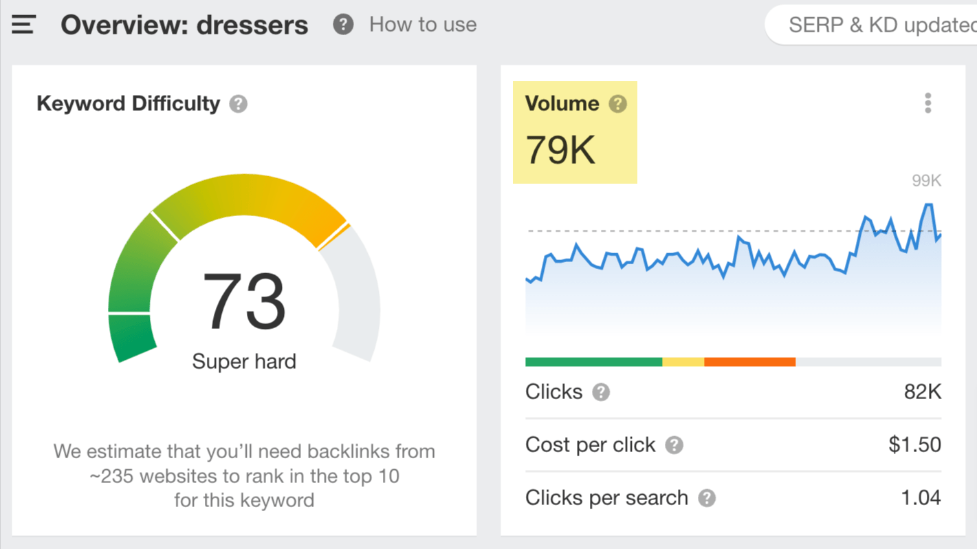Click the Clicks per search help icon
The width and height of the screenshot is (977, 549).
[706, 498]
